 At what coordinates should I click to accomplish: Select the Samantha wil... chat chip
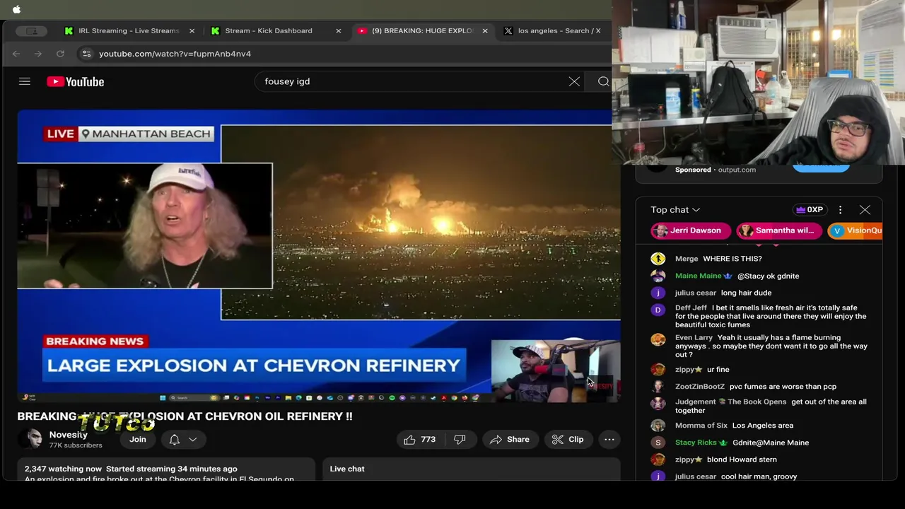click(x=778, y=230)
